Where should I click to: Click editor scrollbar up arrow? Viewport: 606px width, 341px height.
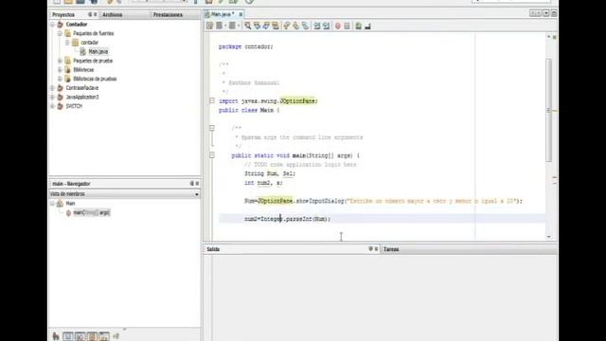point(549,36)
